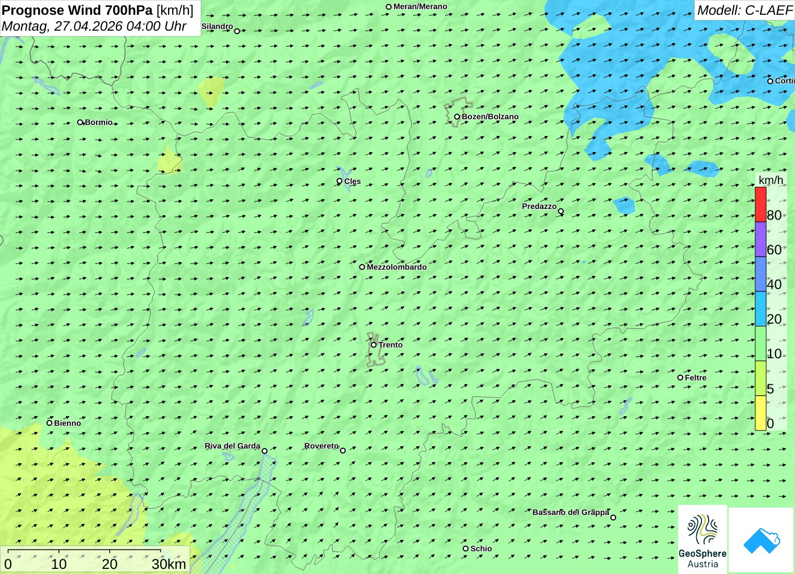Viewport: 795px width, 574px height.
Task: Click the 'Riva del Garda' map label
Action: 232,446
